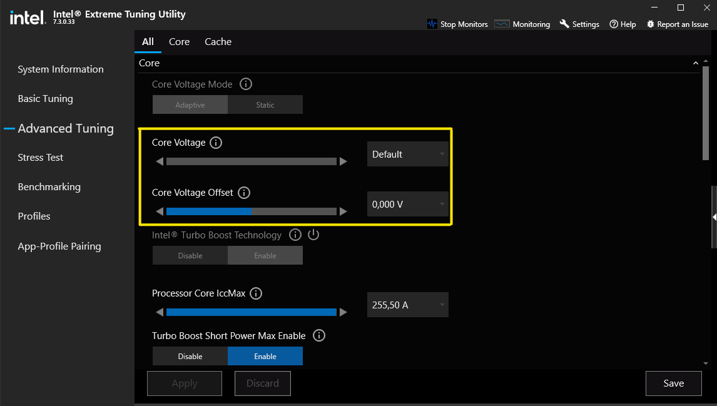Switch to the Cache tab
Viewport: 717px width, 406px height.
[218, 42]
